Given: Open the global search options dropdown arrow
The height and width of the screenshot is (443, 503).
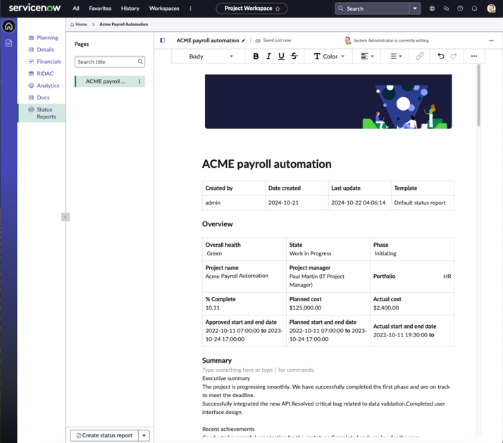Looking at the screenshot, I should tap(415, 8).
